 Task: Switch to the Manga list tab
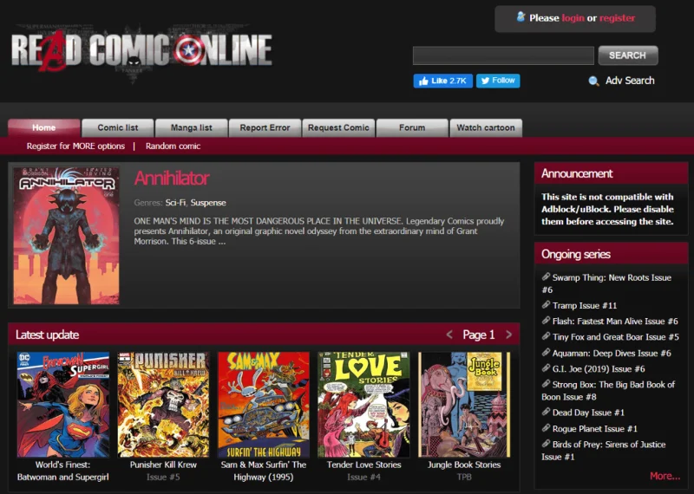[191, 127]
